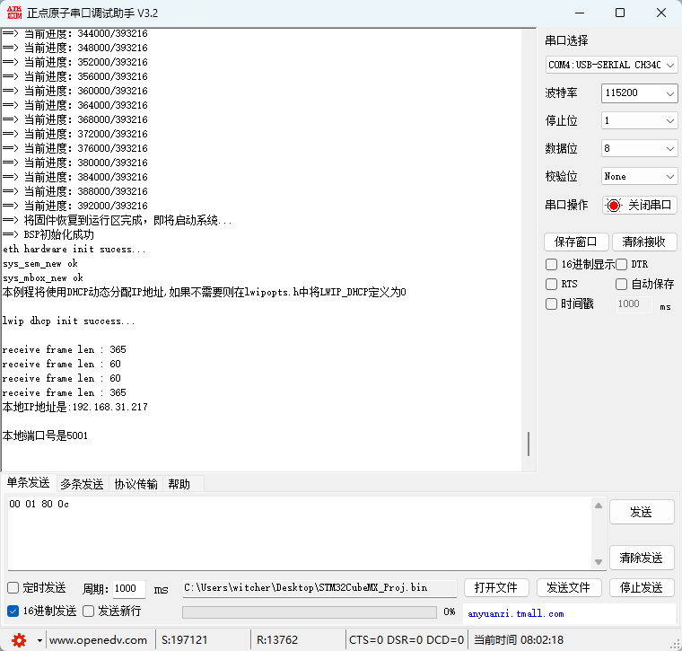This screenshot has width=682, height=651.
Task: Switch to the 单条发送 tab
Action: pyautogui.click(x=29, y=482)
